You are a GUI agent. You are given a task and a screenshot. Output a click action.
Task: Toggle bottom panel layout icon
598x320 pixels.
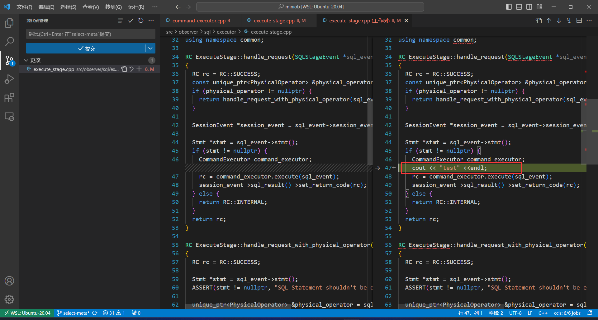coord(519,7)
